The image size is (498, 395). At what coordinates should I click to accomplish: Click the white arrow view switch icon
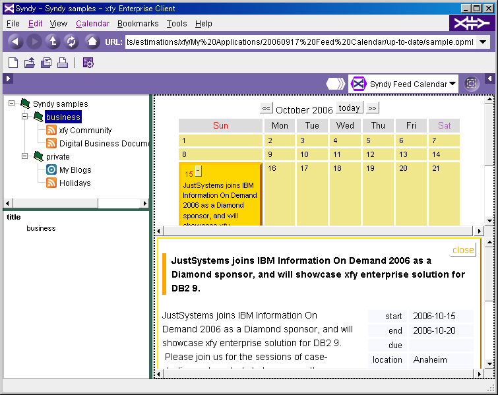tap(335, 84)
